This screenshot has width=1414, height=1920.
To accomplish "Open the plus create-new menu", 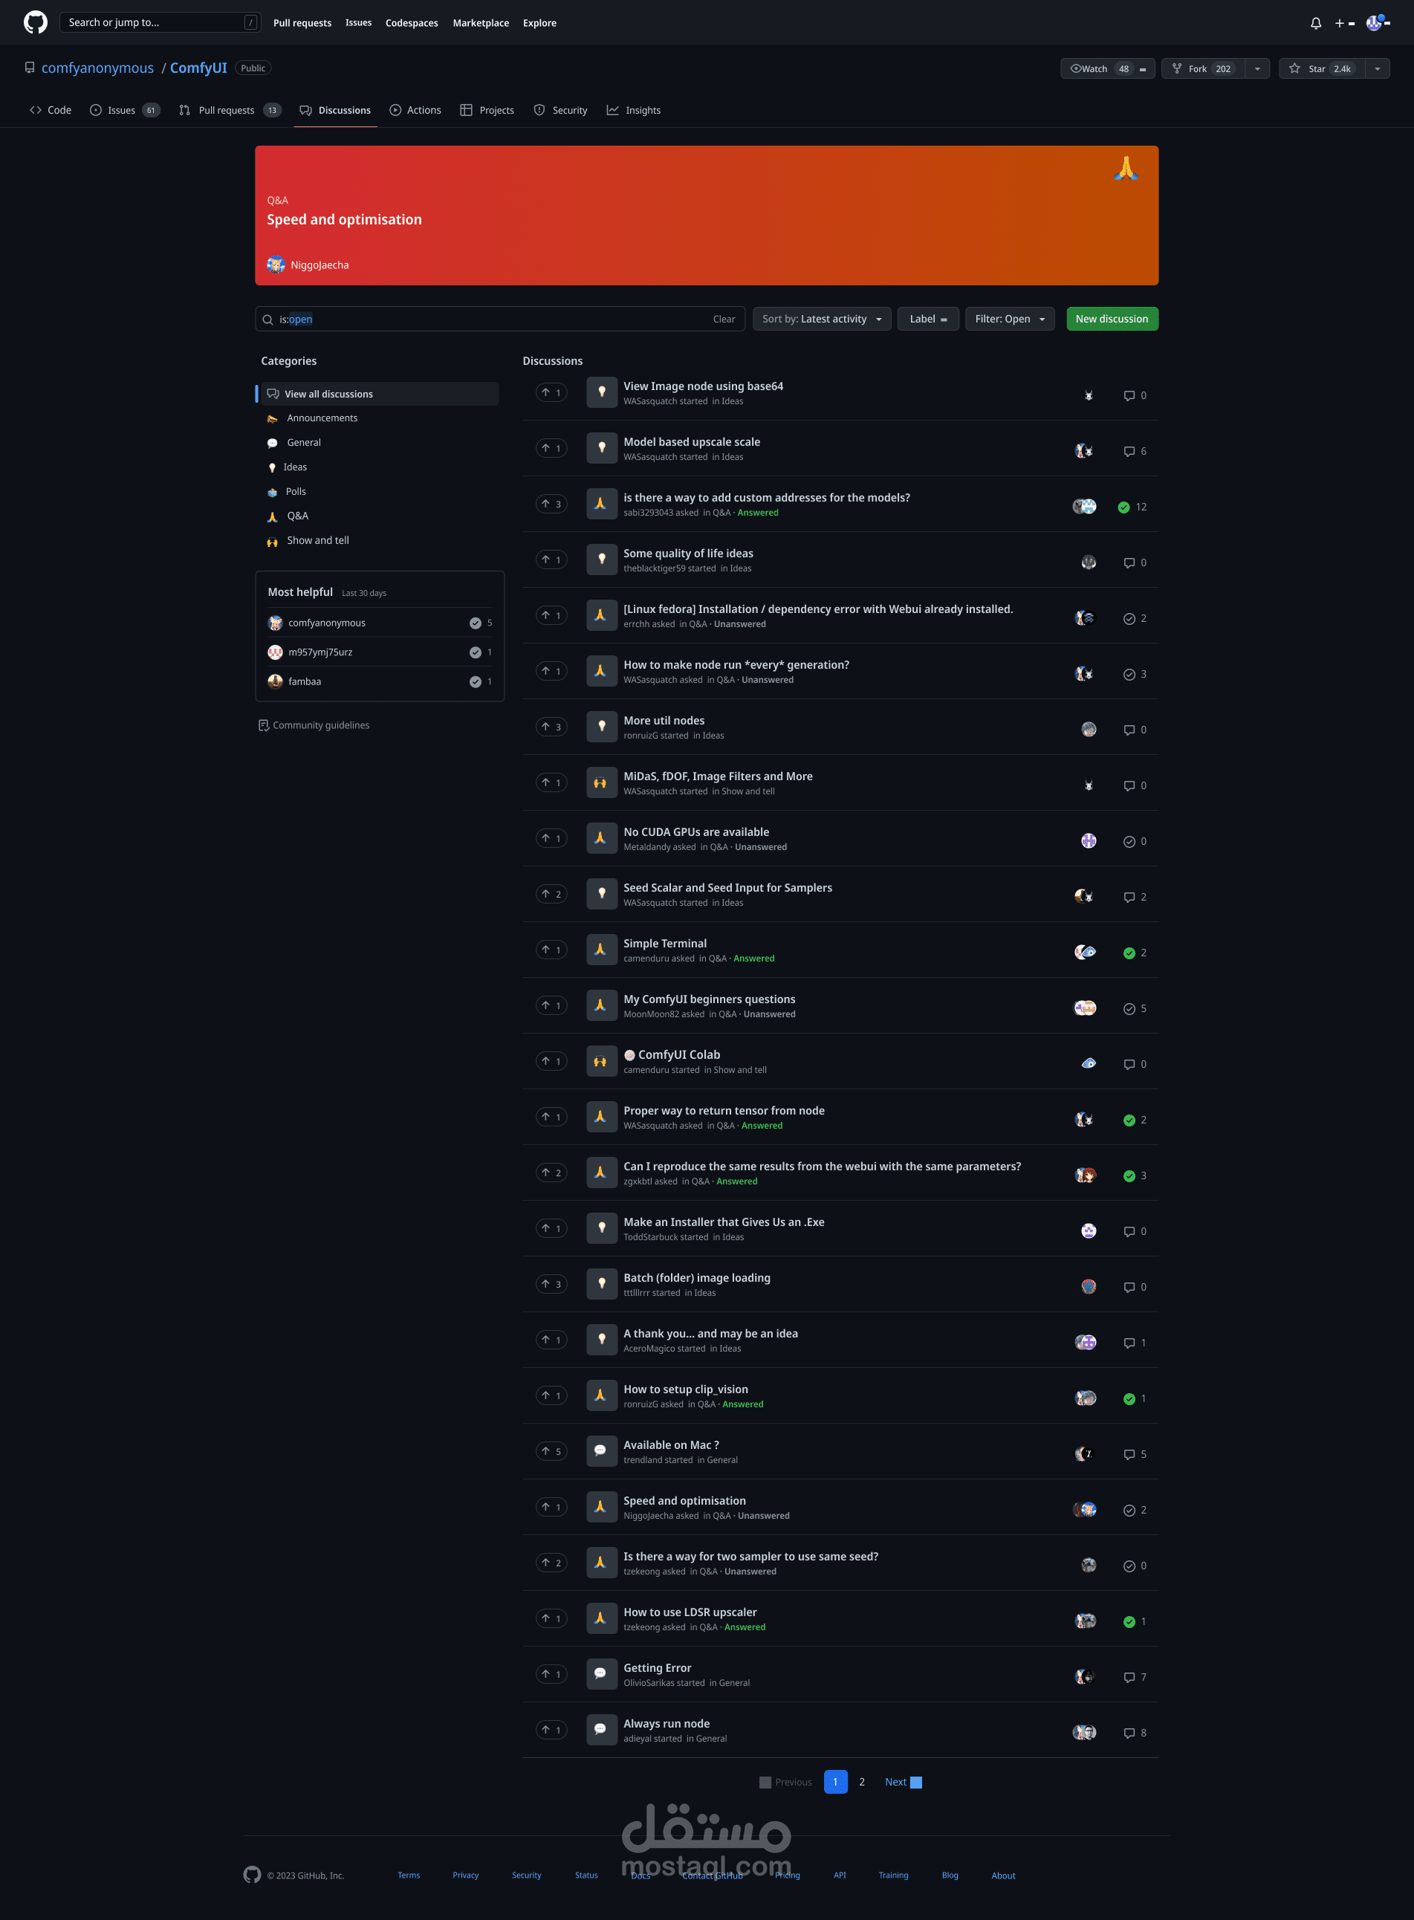I will (x=1345, y=23).
